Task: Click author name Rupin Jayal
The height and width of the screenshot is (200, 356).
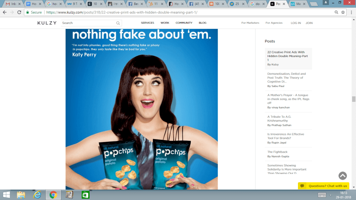Action: click(279, 143)
